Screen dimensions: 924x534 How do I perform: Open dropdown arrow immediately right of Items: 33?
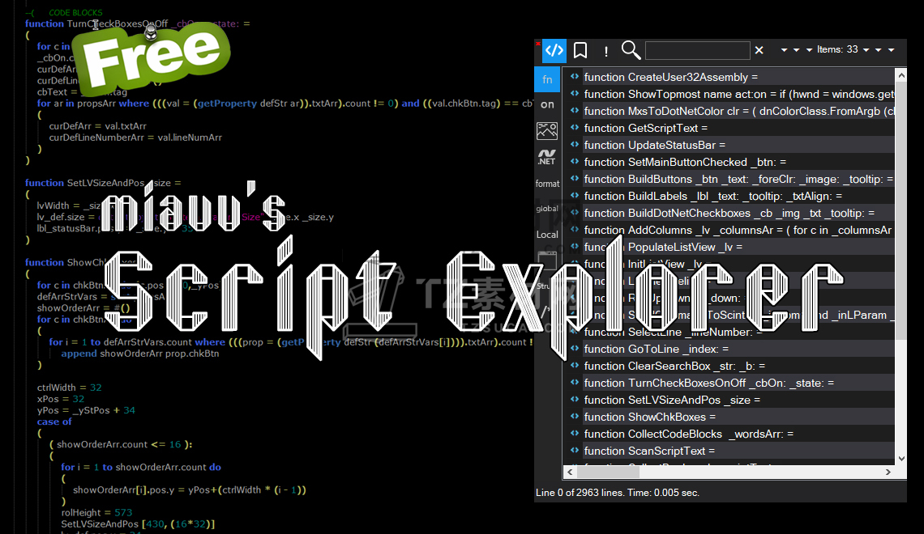[x=866, y=51]
